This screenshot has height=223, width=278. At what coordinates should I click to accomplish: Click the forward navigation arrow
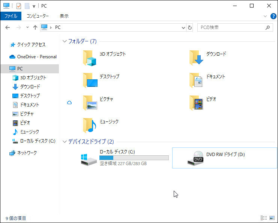point(19,27)
